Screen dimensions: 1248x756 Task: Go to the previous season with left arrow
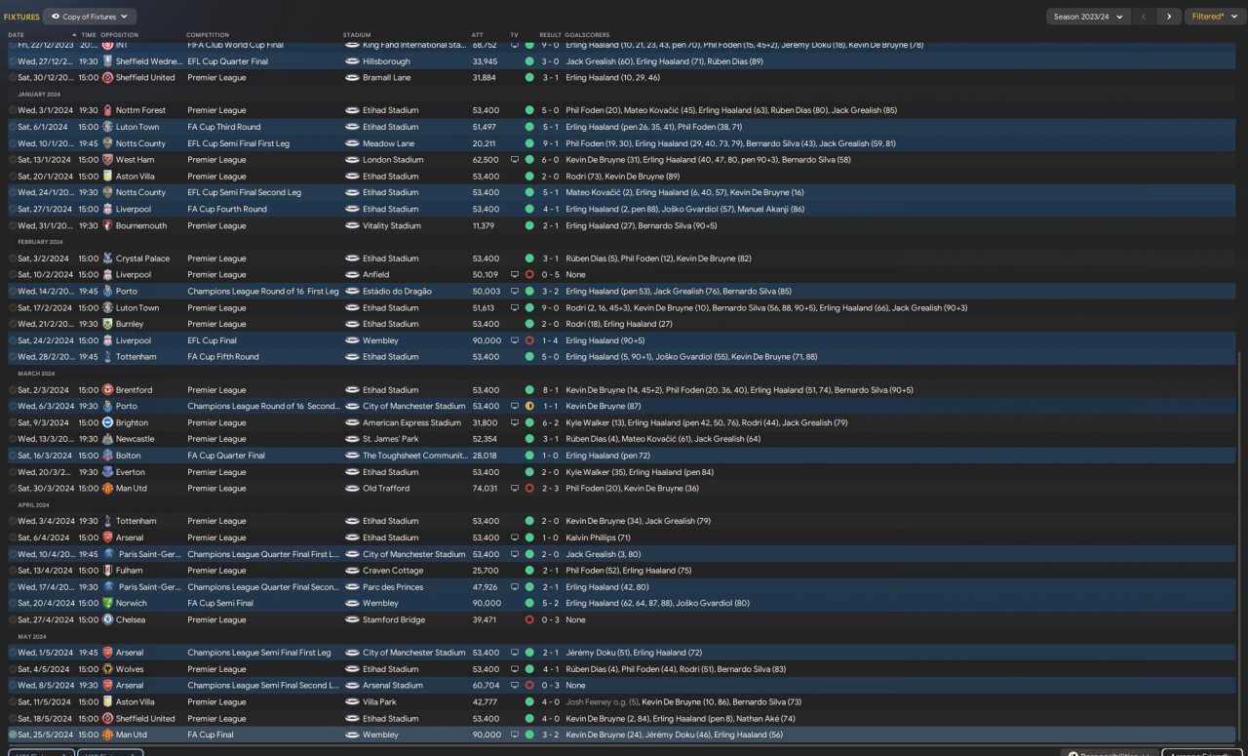(1145, 17)
